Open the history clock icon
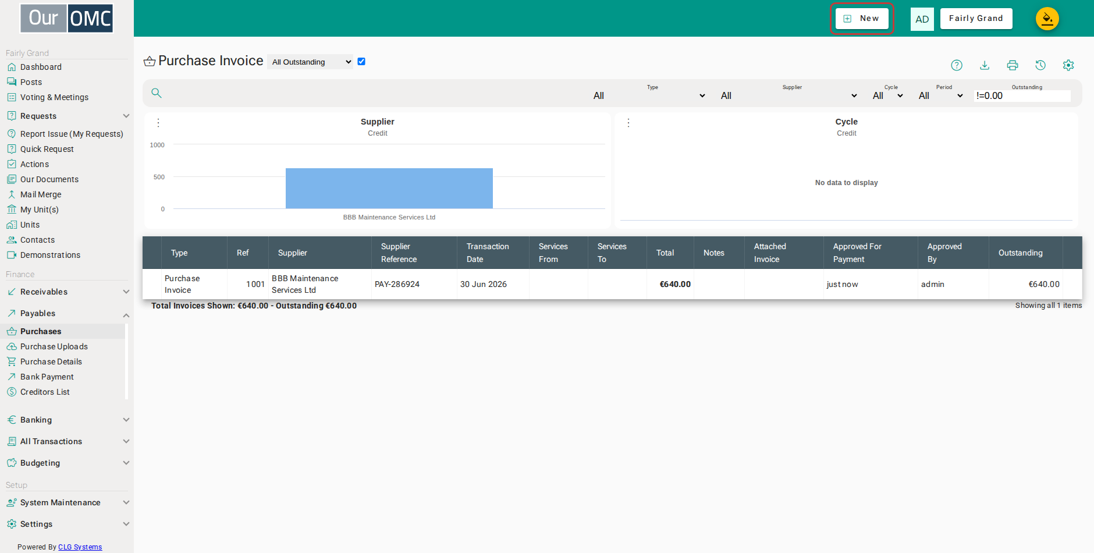 tap(1040, 65)
